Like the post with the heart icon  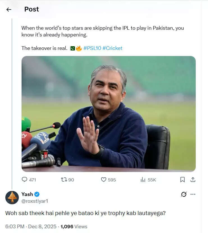(x=104, y=179)
